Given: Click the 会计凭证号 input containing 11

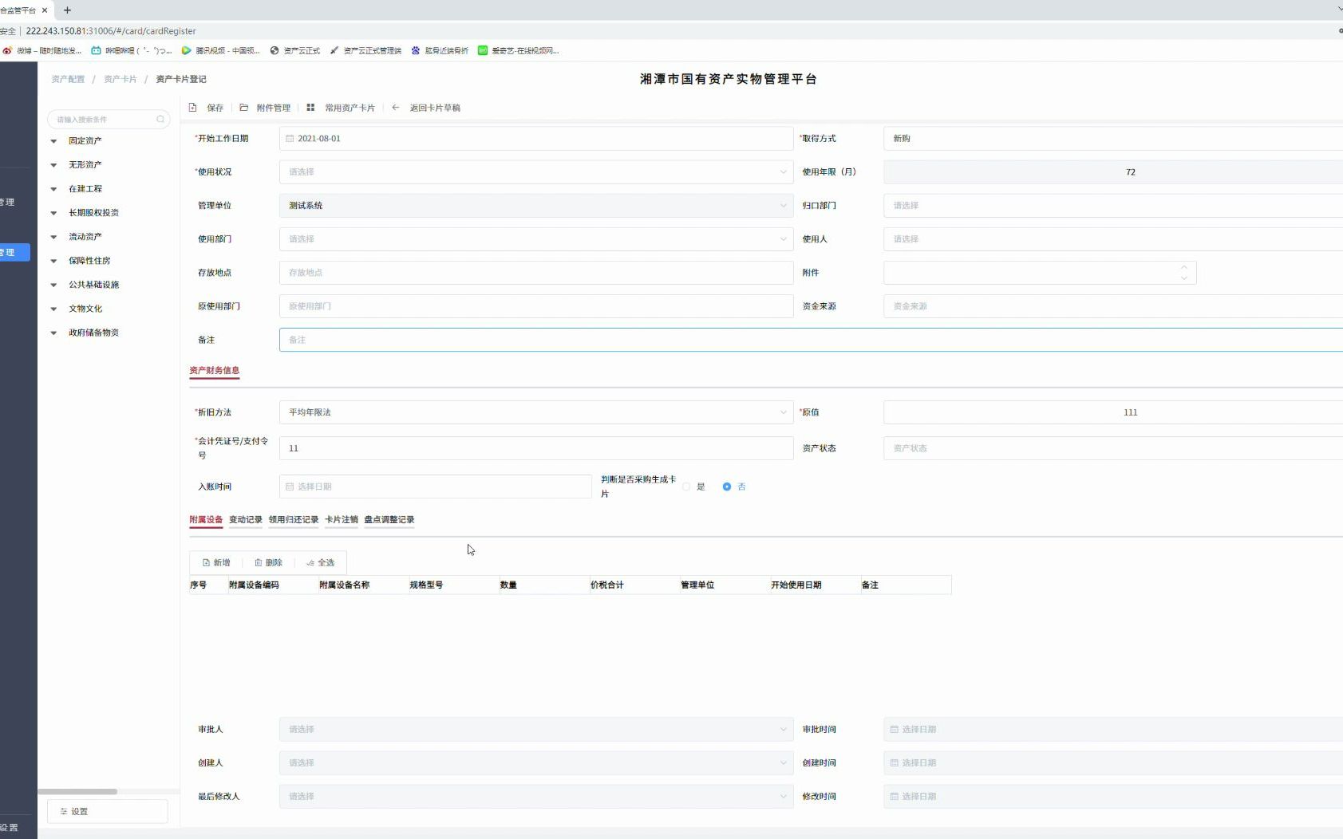Looking at the screenshot, I should click(x=536, y=448).
